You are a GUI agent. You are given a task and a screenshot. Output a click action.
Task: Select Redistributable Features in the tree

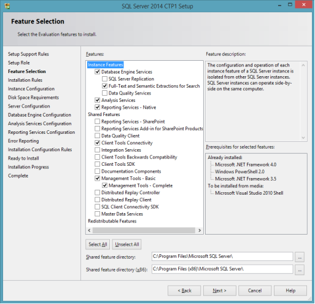click(112, 221)
